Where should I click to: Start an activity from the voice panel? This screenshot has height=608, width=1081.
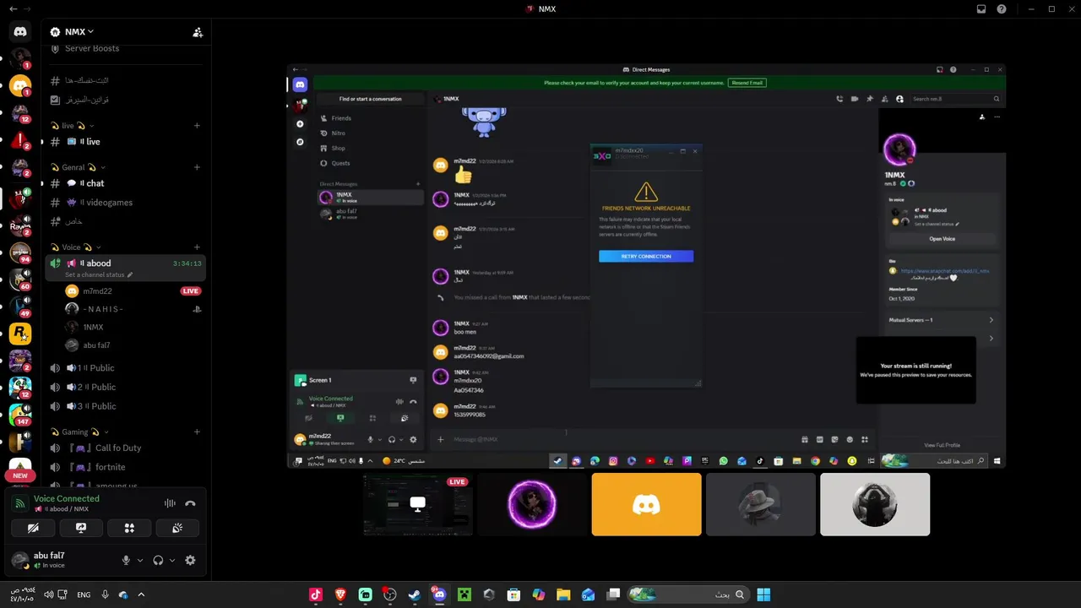(x=129, y=528)
